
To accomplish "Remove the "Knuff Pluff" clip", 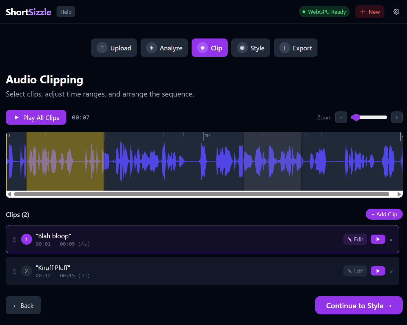I will coord(391,272).
